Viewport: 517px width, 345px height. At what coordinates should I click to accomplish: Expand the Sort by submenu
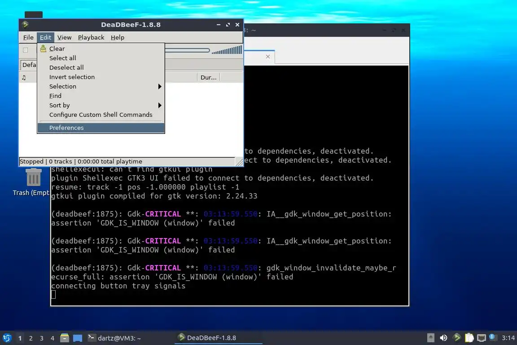click(101, 105)
